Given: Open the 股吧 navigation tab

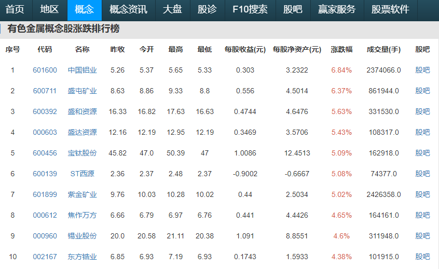Looking at the screenshot, I should click(293, 9).
